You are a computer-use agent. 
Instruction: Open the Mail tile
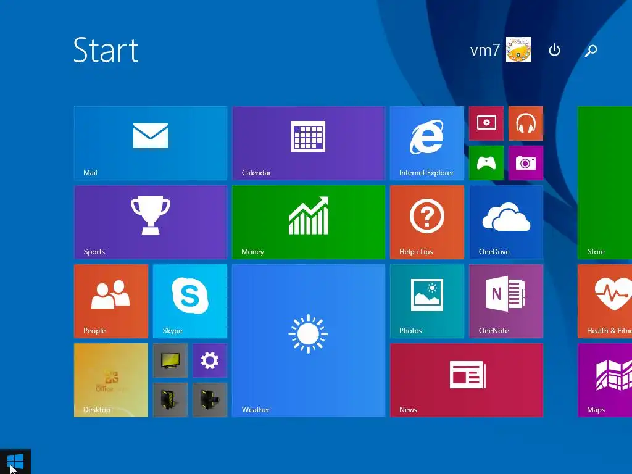(x=151, y=143)
